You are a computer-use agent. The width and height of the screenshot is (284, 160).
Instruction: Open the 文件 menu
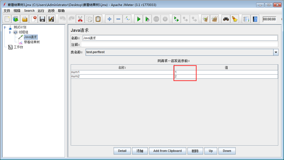pos(7,11)
